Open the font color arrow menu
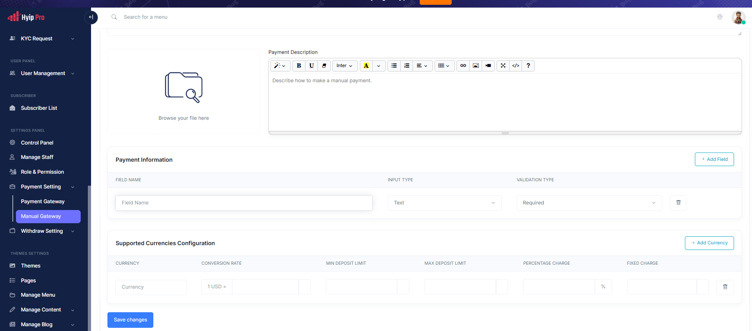 point(379,66)
